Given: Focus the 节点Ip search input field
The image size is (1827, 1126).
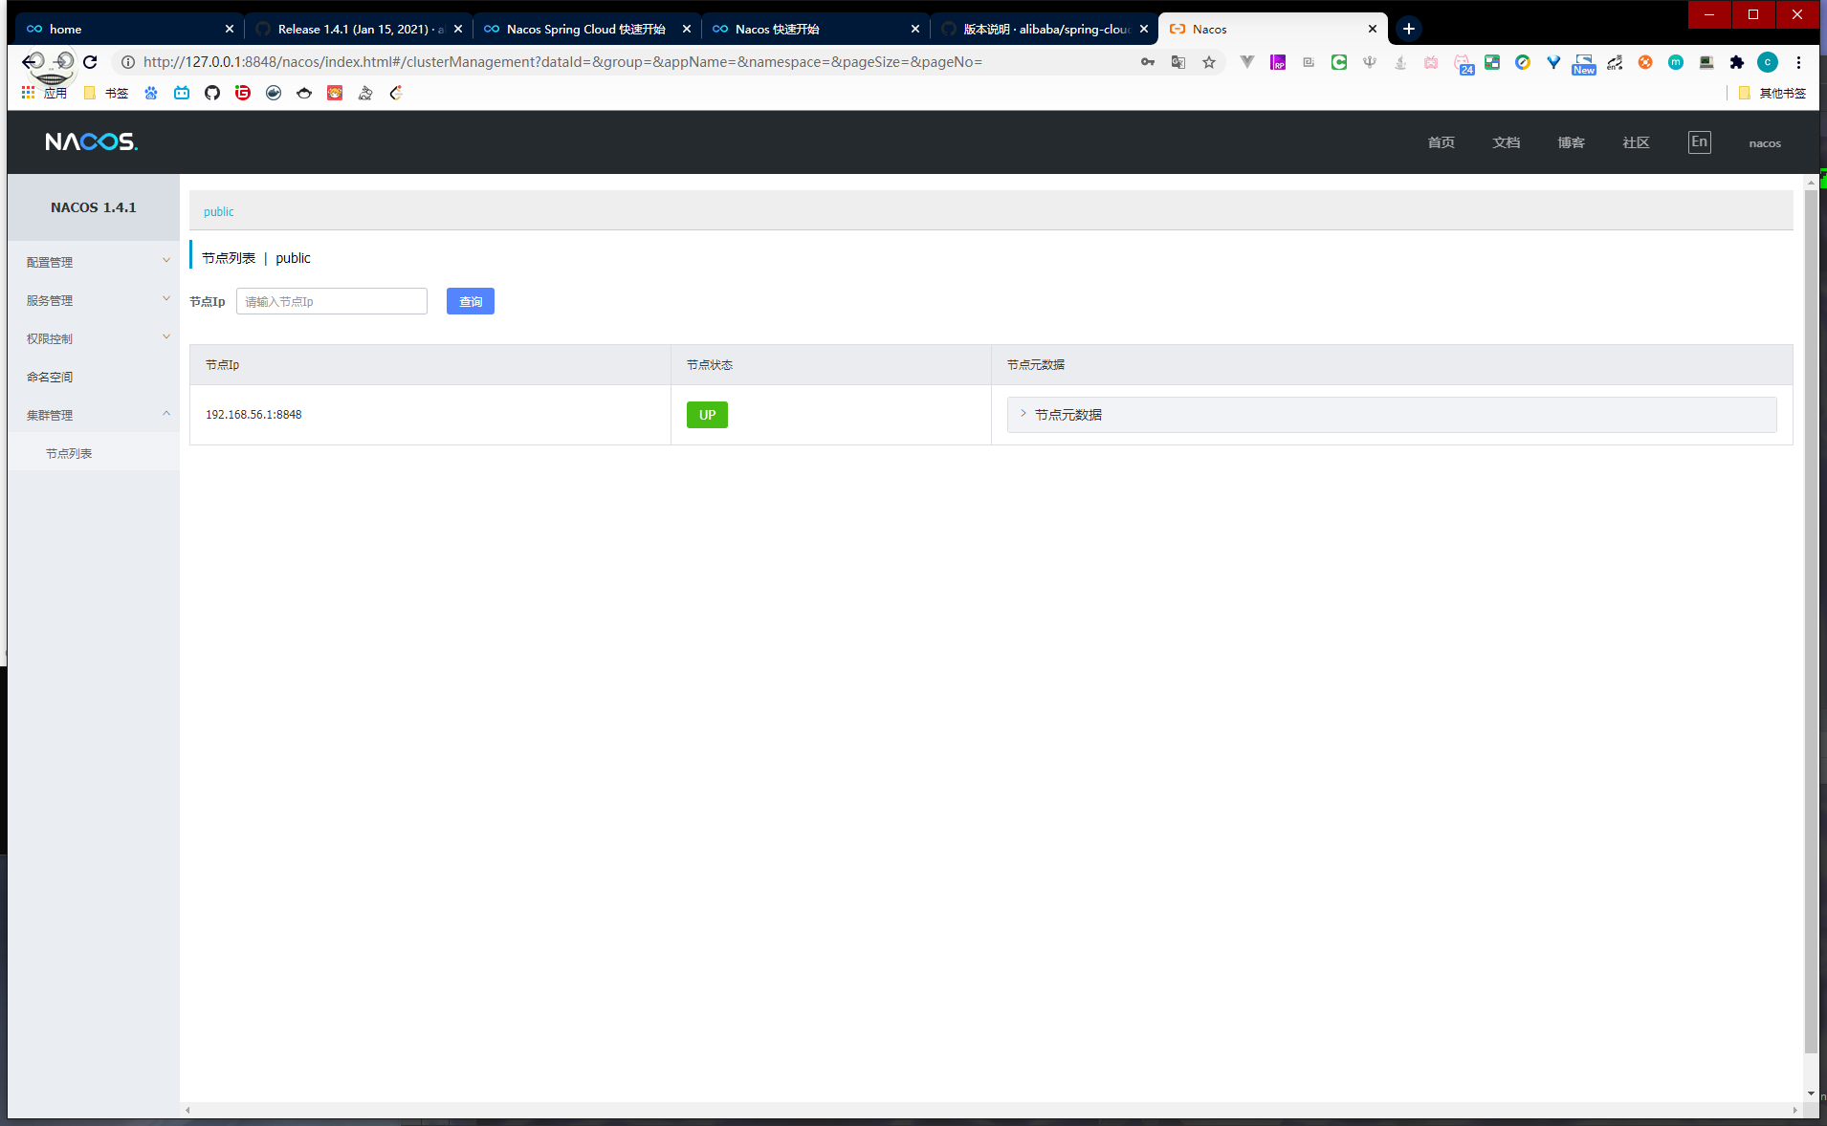Looking at the screenshot, I should [331, 301].
